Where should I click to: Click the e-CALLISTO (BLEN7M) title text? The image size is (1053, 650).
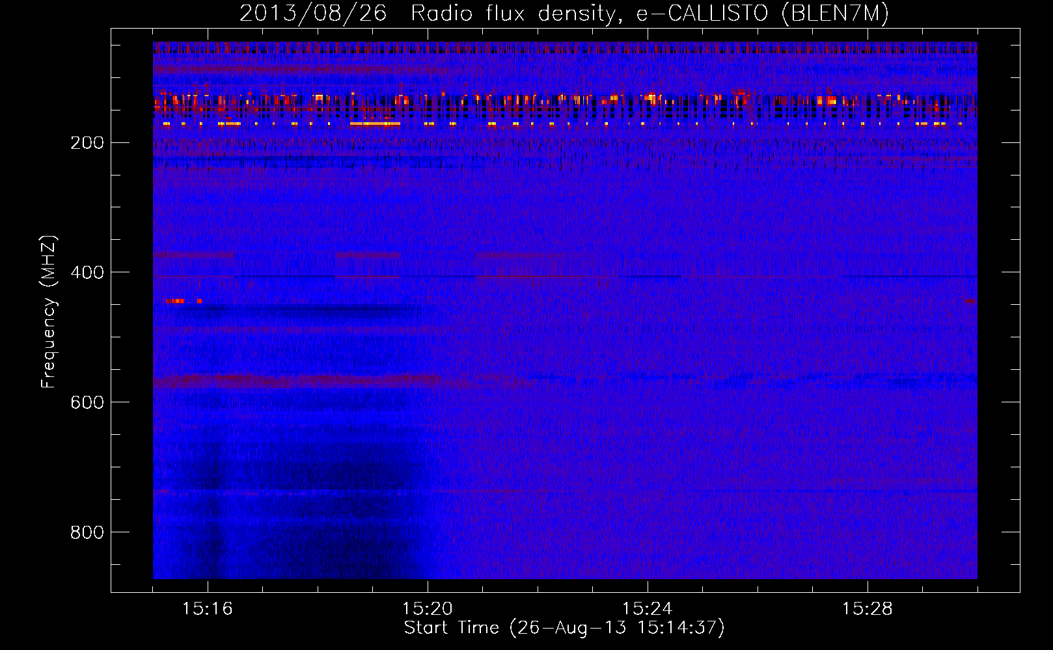point(763,13)
